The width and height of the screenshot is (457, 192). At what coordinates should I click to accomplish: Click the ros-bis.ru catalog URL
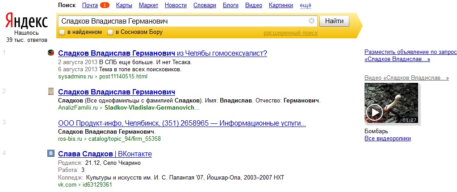tap(109, 139)
